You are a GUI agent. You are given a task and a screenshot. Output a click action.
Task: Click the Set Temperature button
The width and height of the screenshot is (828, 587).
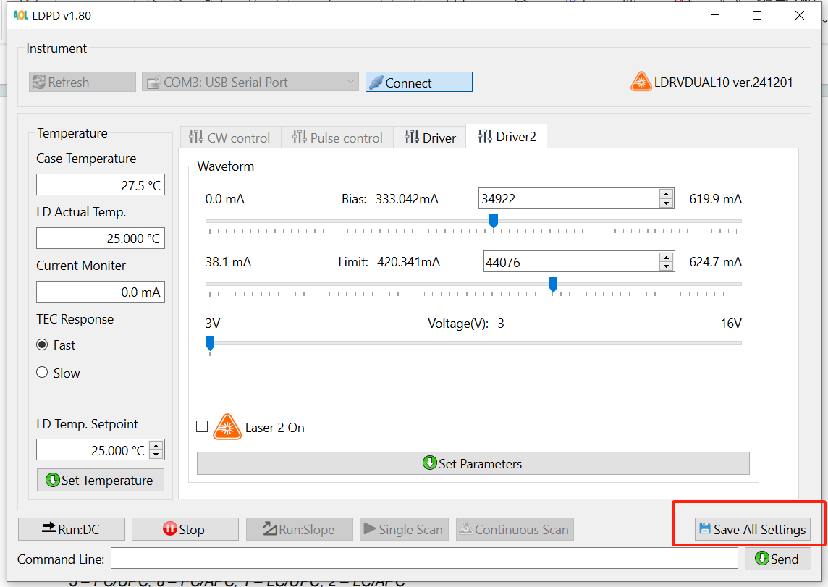pos(100,480)
